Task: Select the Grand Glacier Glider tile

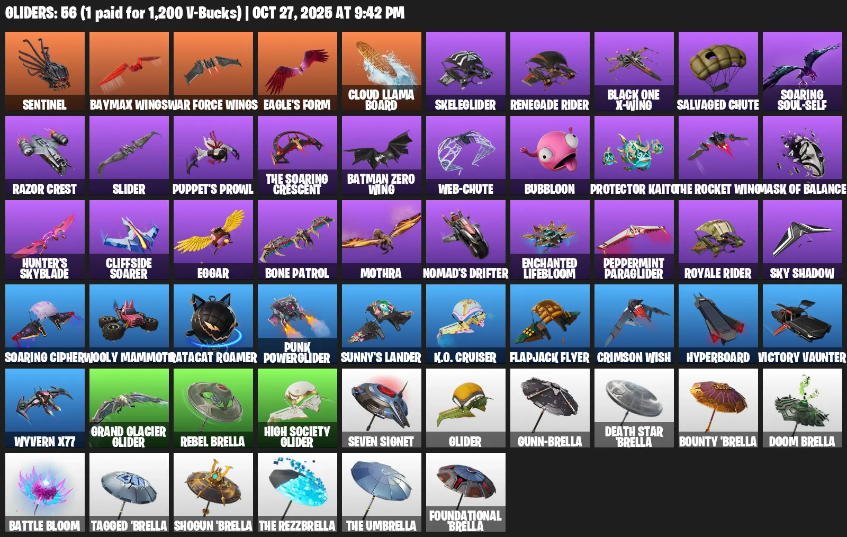Action: tap(129, 408)
